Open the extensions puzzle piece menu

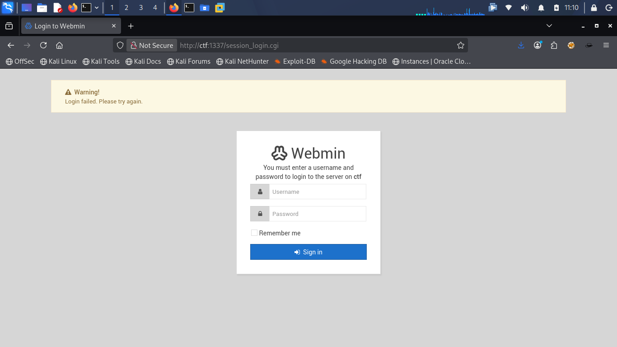554,45
